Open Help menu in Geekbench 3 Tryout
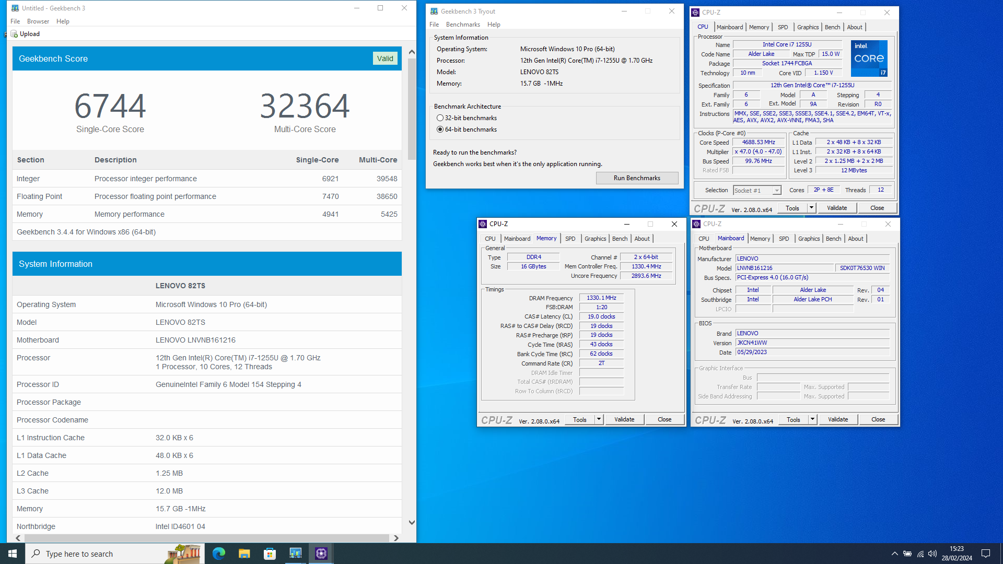Viewport: 1003px width, 564px height. [x=494, y=25]
